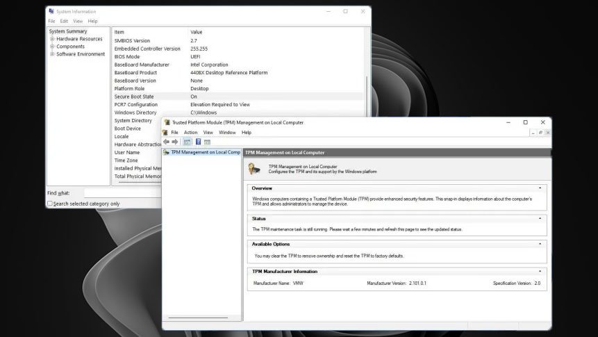
Task: Click the TPM window title bar icon
Action: pos(167,122)
